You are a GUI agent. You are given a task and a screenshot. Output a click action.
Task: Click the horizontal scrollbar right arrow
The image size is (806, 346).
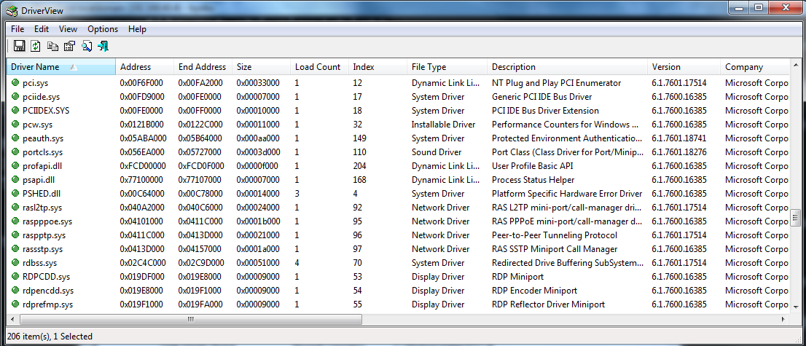pos(783,319)
